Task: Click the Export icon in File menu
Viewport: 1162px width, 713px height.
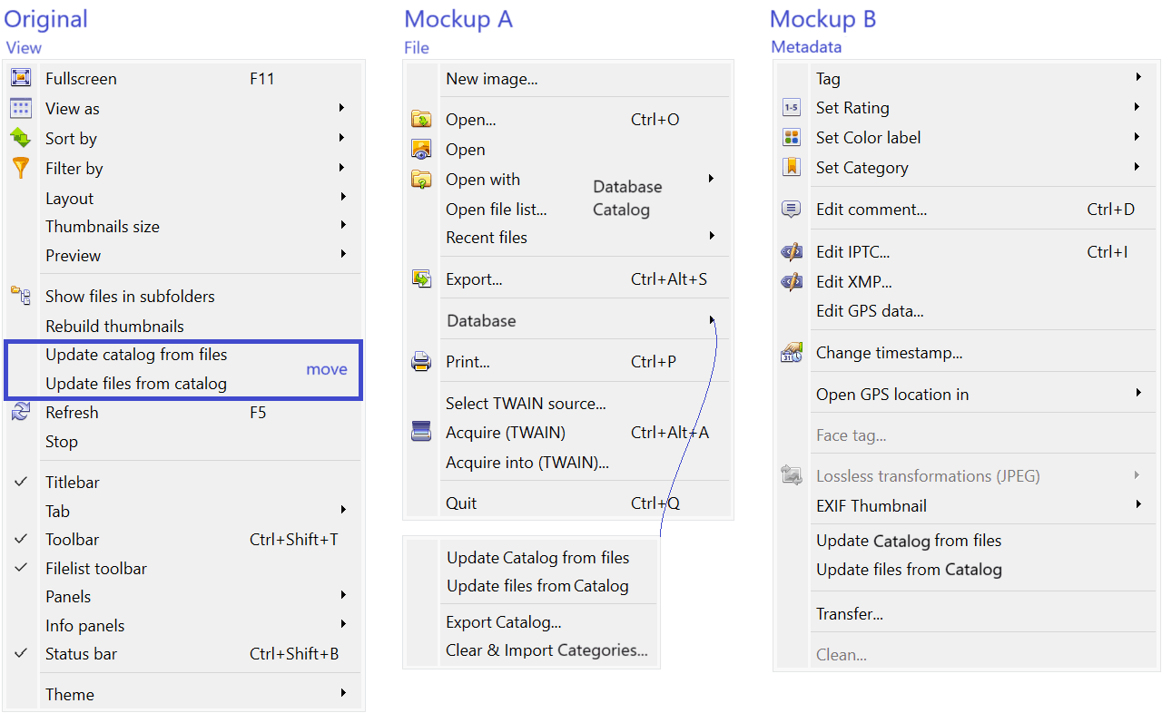Action: coord(421,279)
